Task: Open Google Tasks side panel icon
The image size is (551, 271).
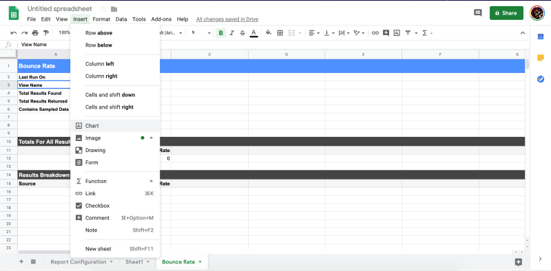Action: (541, 79)
